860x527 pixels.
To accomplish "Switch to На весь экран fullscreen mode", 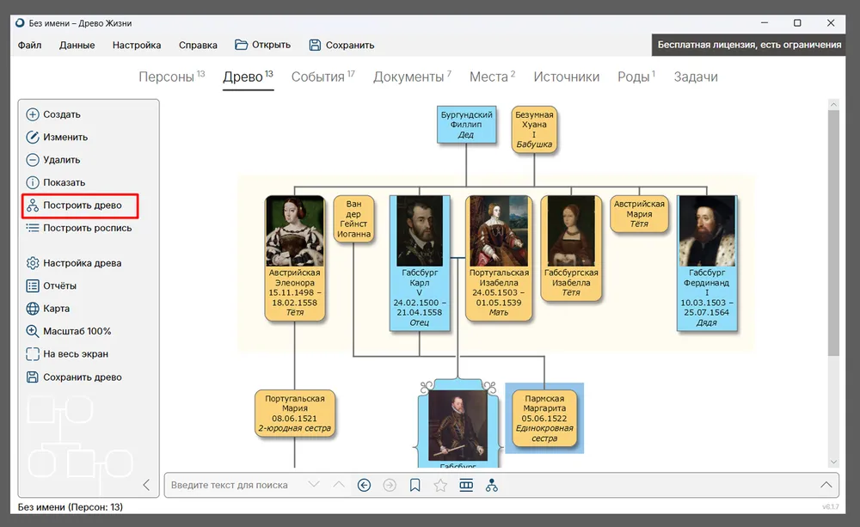I will [x=75, y=354].
